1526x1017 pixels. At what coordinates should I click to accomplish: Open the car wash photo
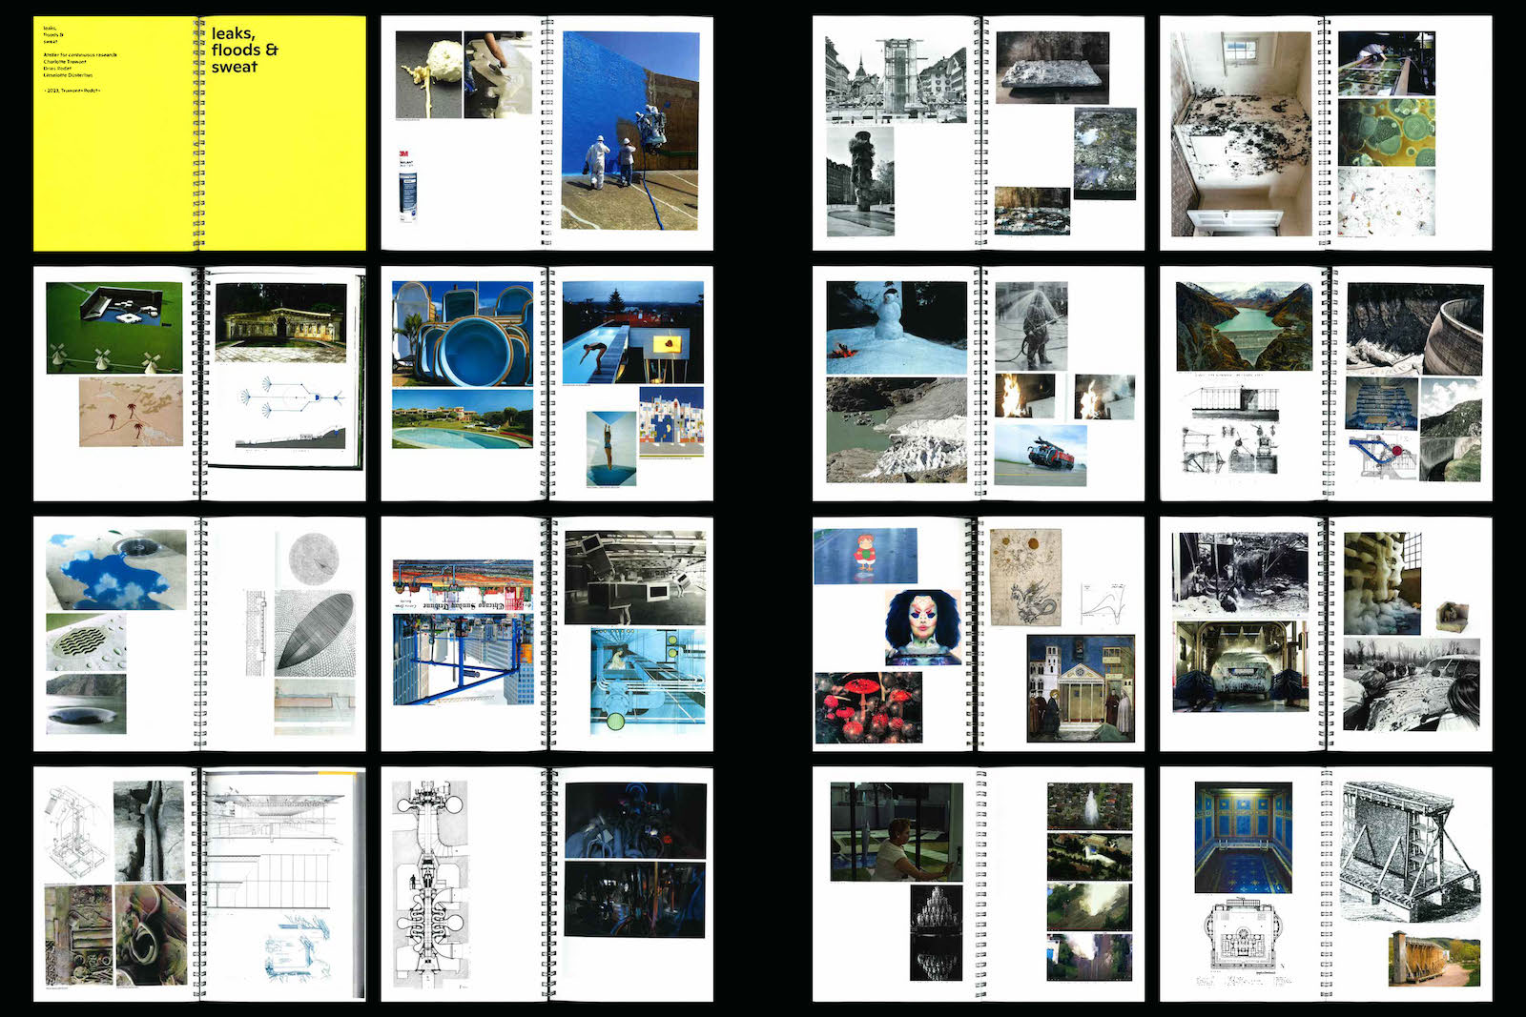coord(1240,665)
